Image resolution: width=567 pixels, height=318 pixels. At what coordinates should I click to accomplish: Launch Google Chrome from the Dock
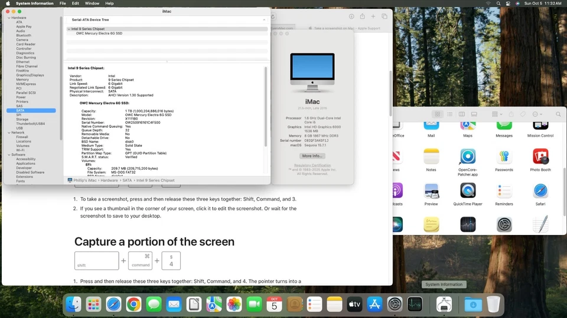pos(134,304)
